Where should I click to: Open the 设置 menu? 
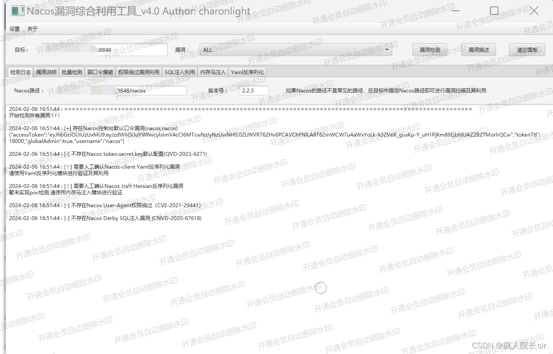(14, 28)
